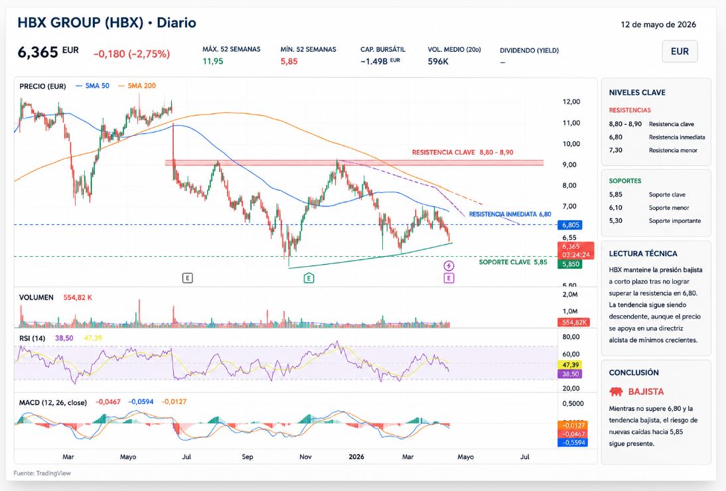The height and width of the screenshot is (491, 726).
Task: Click the -0,180 (-2,75%) price change
Action: [131, 54]
